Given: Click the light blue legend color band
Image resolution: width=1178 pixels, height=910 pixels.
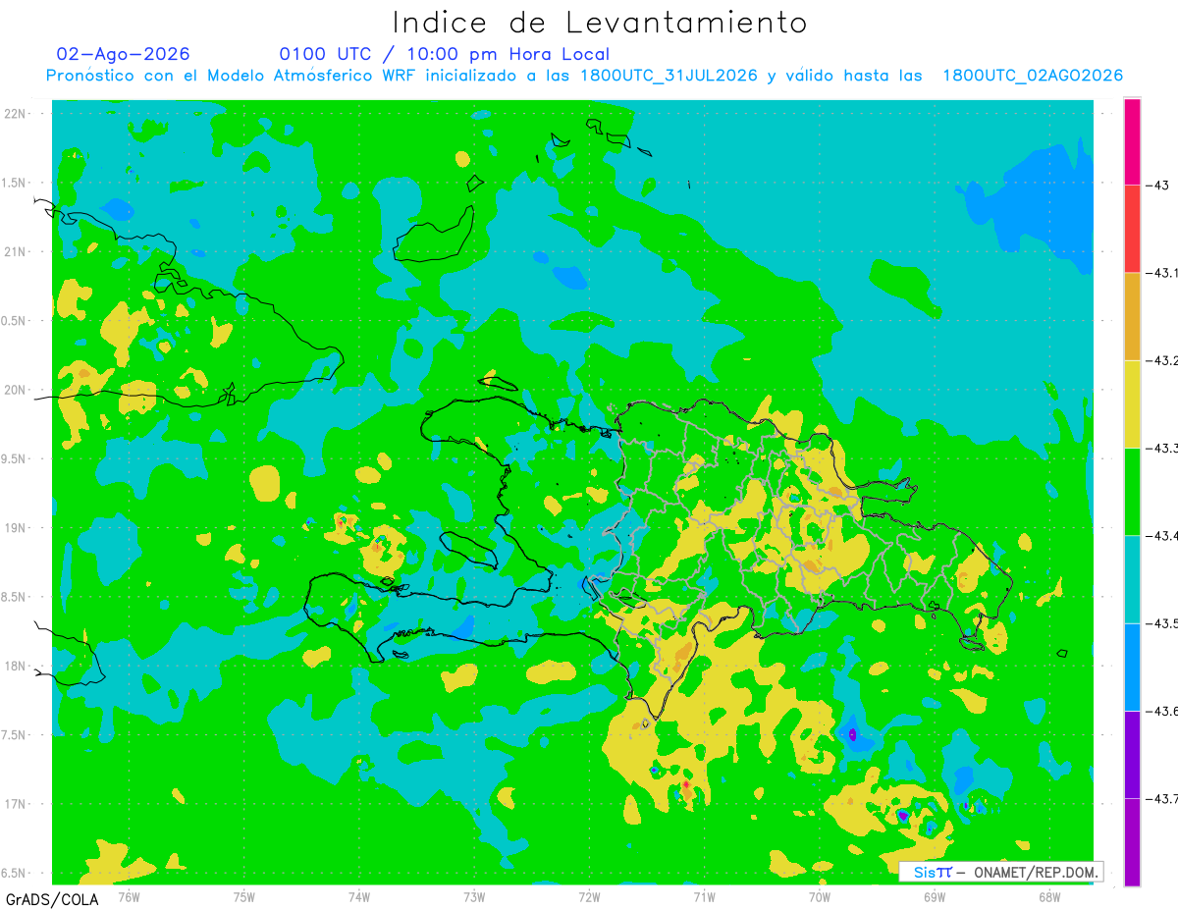Looking at the screenshot, I should point(1132,667).
